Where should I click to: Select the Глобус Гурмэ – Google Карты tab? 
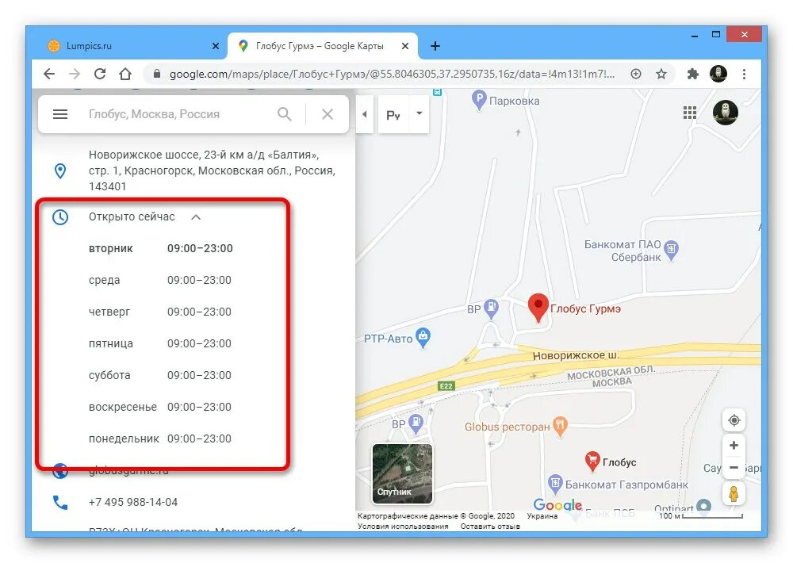(x=322, y=46)
